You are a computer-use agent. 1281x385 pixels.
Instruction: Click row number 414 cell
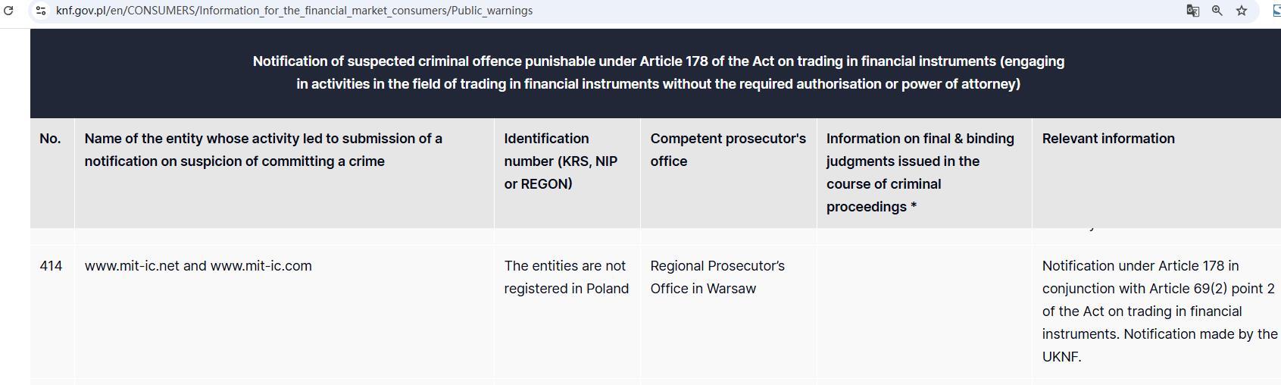tap(51, 266)
